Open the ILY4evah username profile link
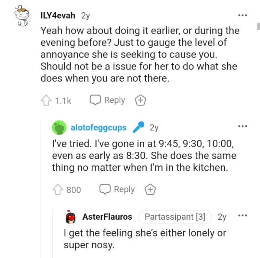The width and height of the screenshot is (260, 258). (x=58, y=16)
